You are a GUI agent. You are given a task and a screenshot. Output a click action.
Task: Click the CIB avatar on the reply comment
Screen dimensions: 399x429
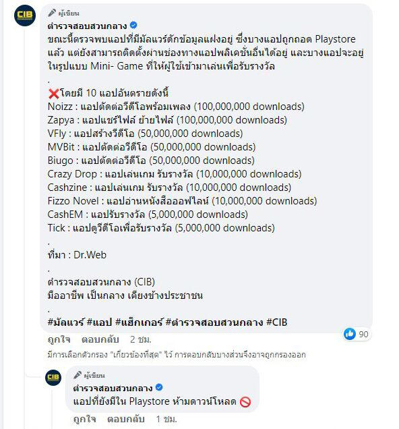click(x=53, y=378)
